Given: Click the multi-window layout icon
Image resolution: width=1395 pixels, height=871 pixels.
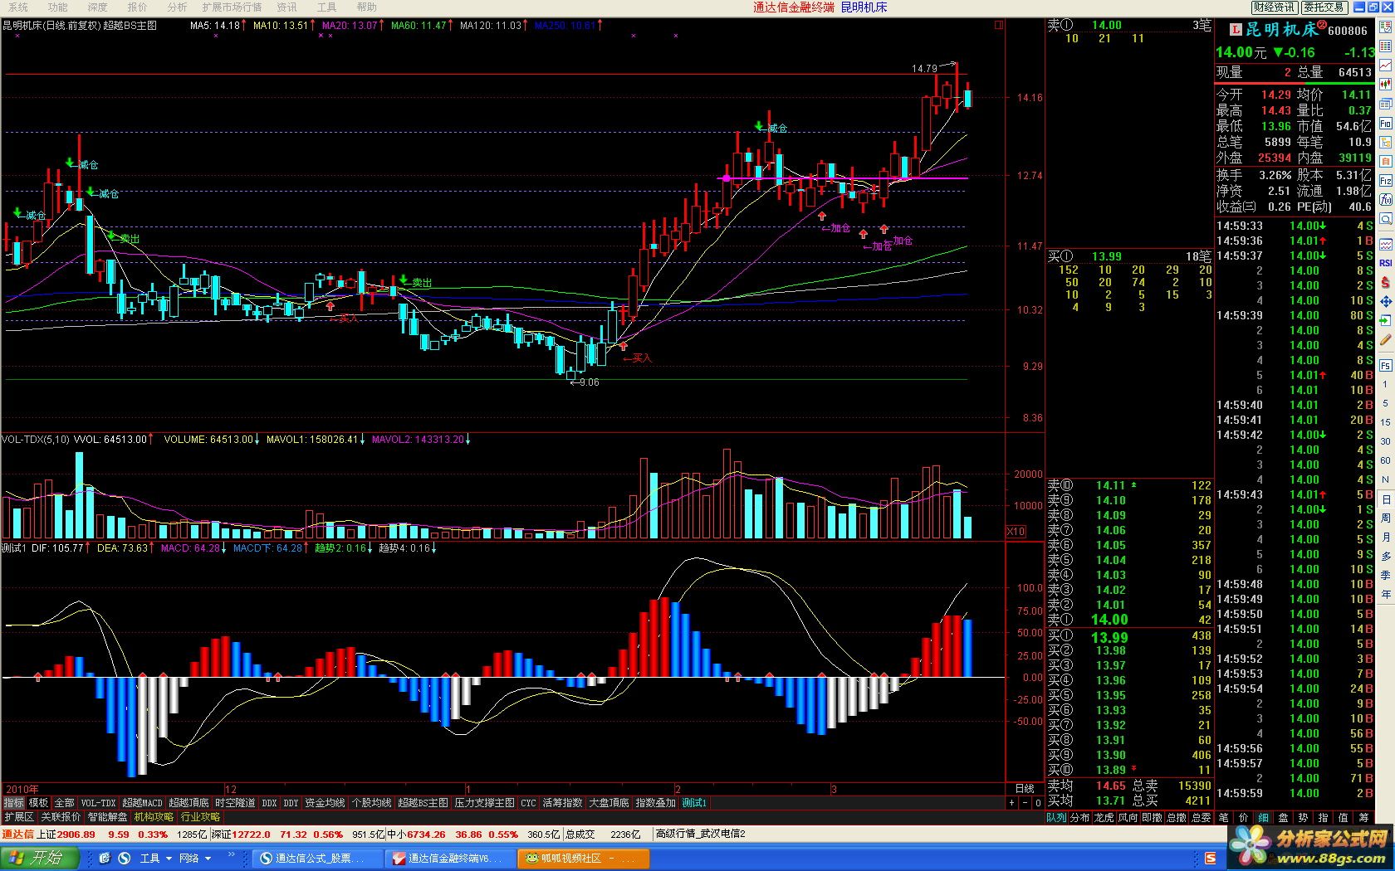Looking at the screenshot, I should [1385, 104].
